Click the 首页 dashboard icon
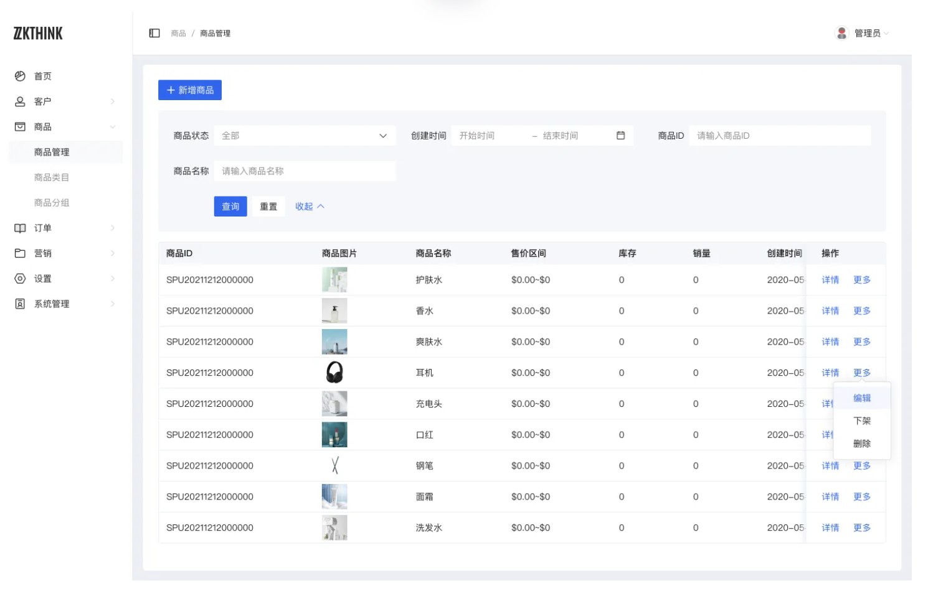Image resolution: width=928 pixels, height=591 pixels. pyautogui.click(x=20, y=76)
